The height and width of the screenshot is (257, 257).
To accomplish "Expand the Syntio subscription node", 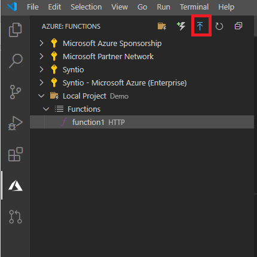I will [41, 69].
